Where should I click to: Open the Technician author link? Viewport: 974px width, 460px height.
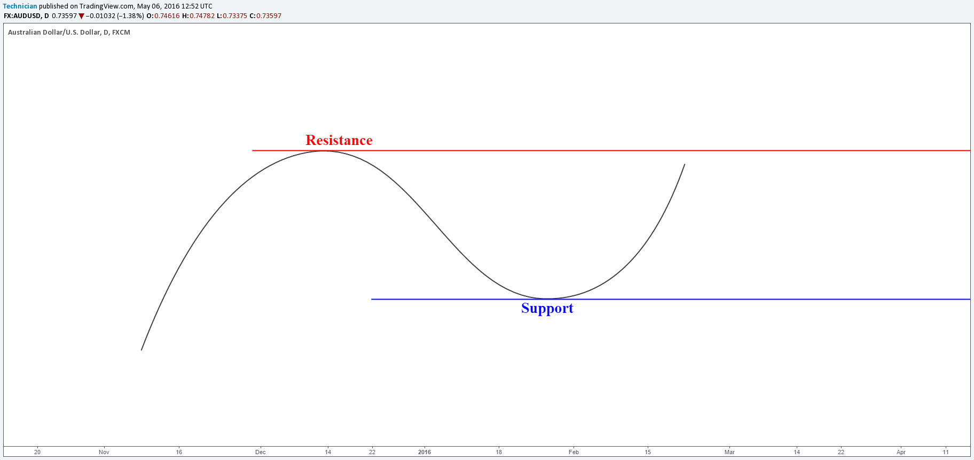click(x=20, y=6)
